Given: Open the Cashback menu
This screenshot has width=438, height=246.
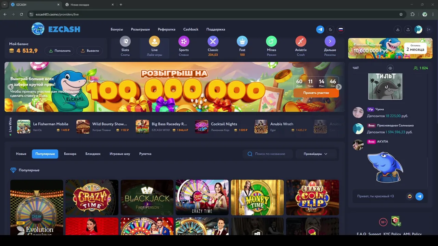Looking at the screenshot, I should pyautogui.click(x=191, y=29).
